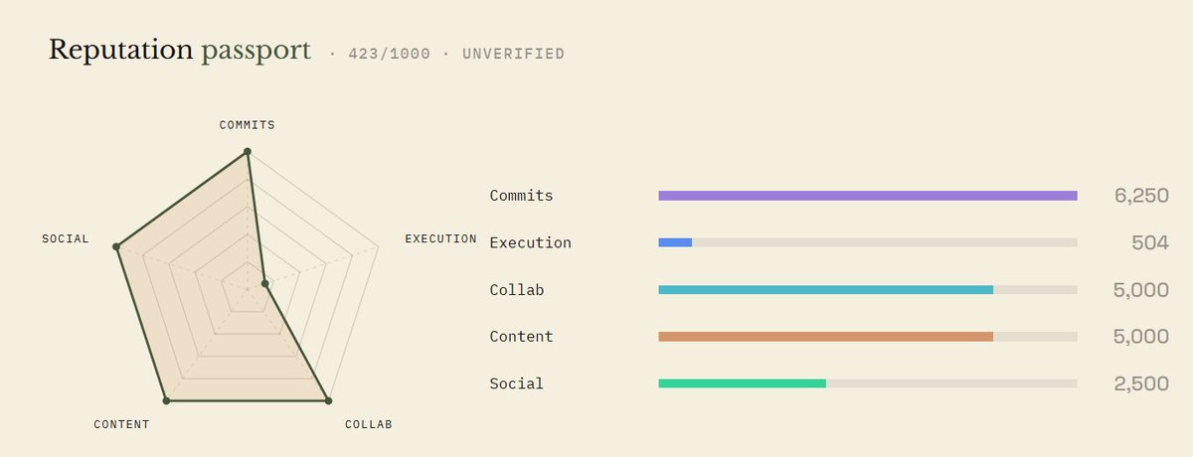Click the Commits row label
The image size is (1193, 457).
click(521, 196)
